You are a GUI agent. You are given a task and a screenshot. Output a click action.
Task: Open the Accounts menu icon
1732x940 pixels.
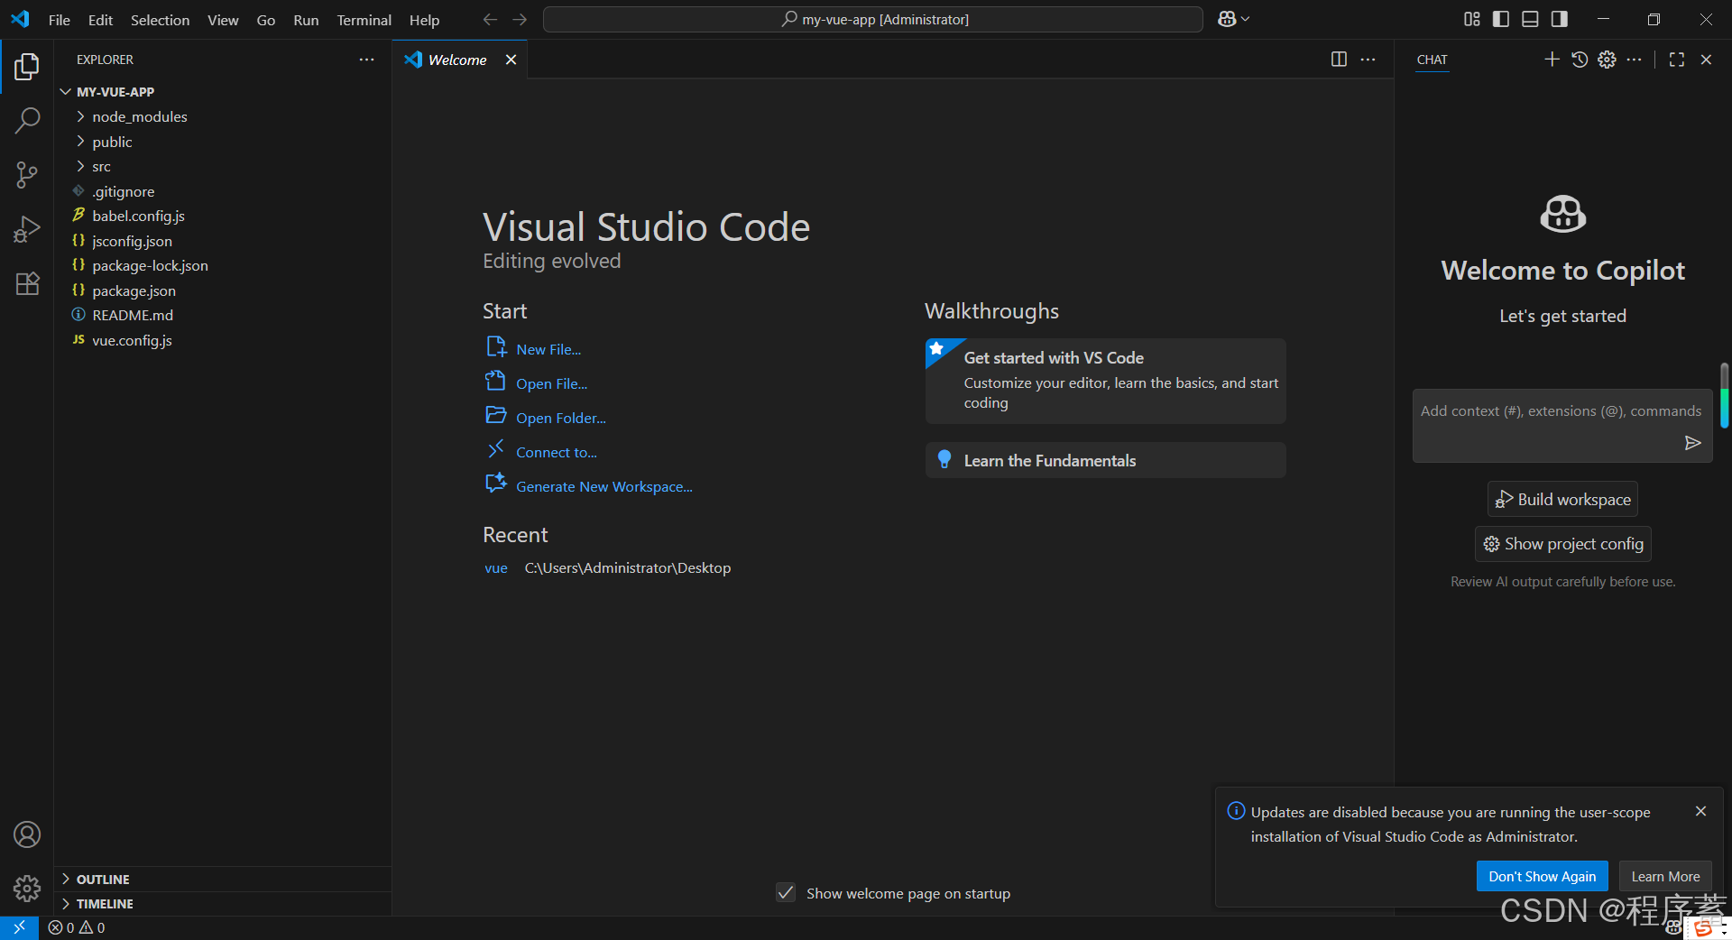pyautogui.click(x=27, y=834)
